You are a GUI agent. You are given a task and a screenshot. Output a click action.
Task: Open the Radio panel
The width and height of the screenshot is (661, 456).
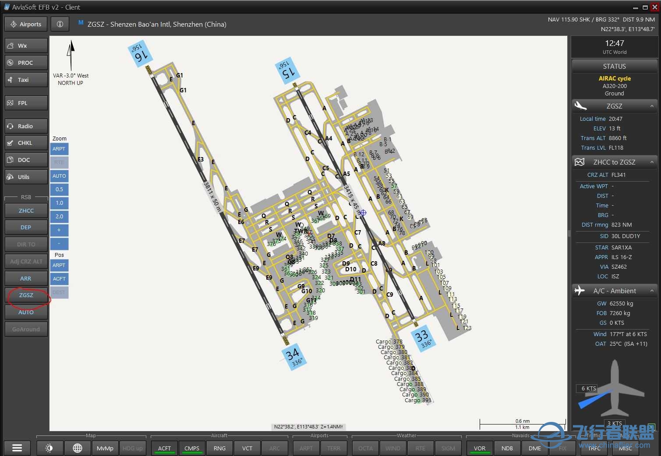click(26, 126)
